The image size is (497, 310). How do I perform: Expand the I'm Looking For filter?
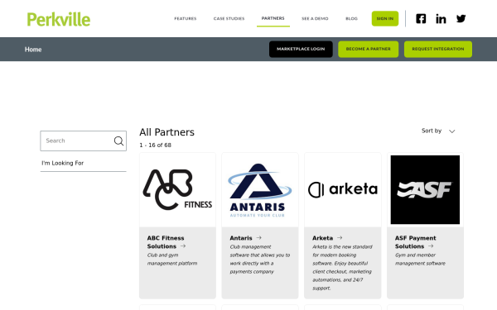click(83, 163)
